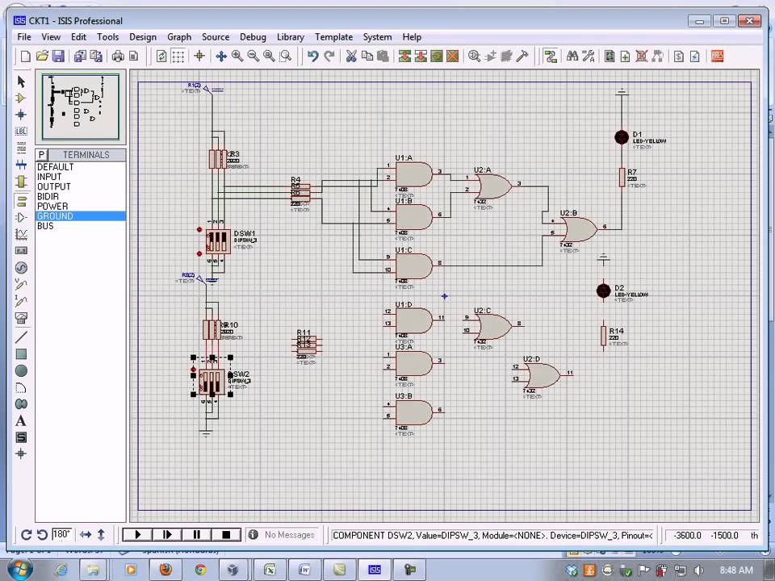Open the Debug menu

tap(253, 37)
